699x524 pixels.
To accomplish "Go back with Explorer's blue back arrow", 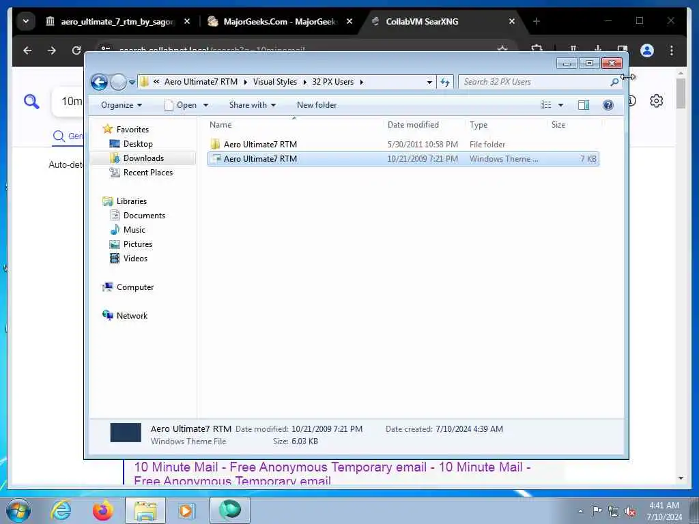I will pos(99,82).
